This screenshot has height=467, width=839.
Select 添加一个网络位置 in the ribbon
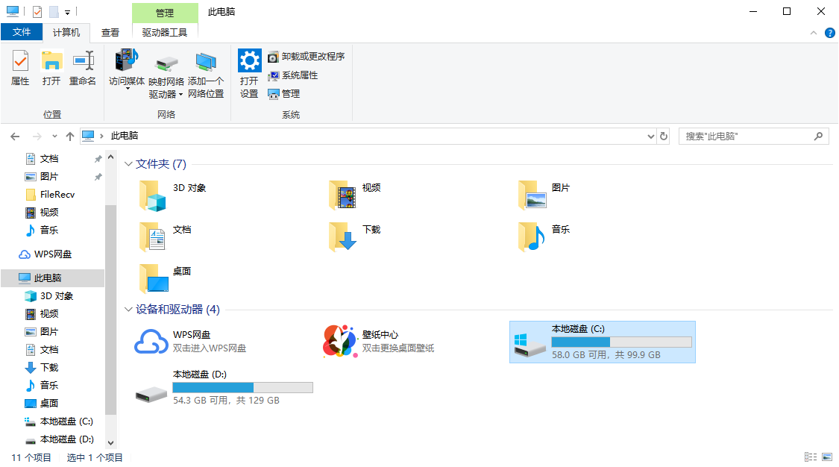coord(207,71)
